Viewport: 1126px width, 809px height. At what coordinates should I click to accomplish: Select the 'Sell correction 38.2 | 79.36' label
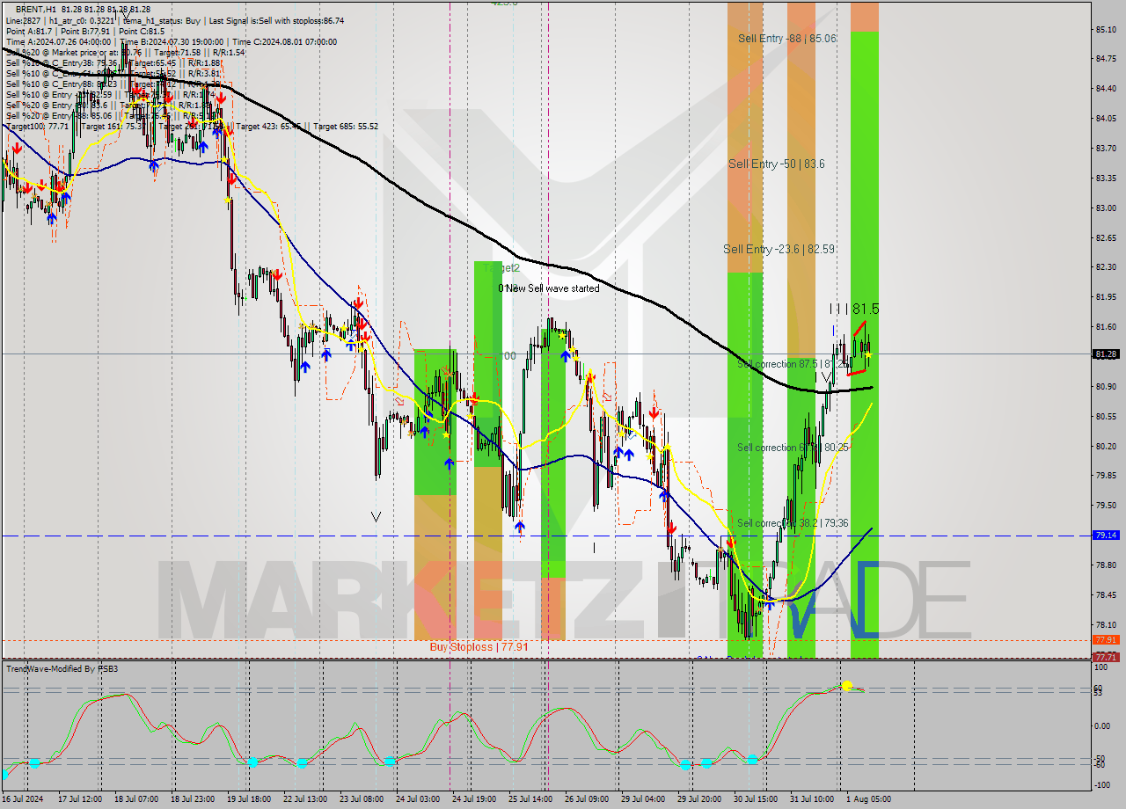click(793, 523)
